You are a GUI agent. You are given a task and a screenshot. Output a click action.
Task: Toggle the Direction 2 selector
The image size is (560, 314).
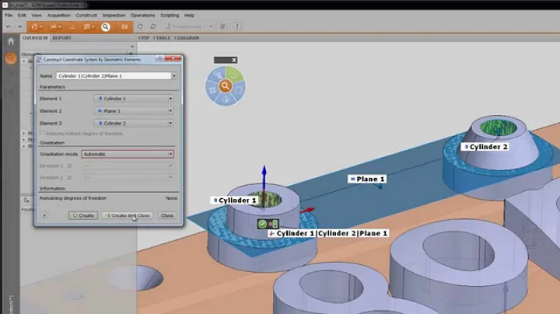coord(69,177)
